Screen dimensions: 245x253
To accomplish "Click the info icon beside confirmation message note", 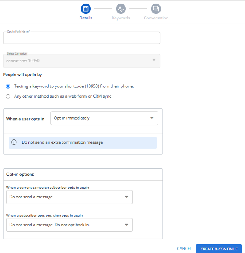I will tap(14, 142).
